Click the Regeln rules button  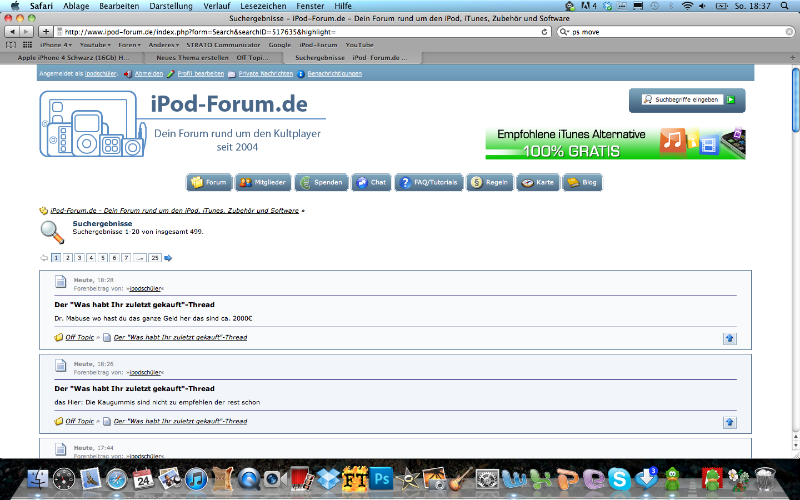tap(490, 182)
